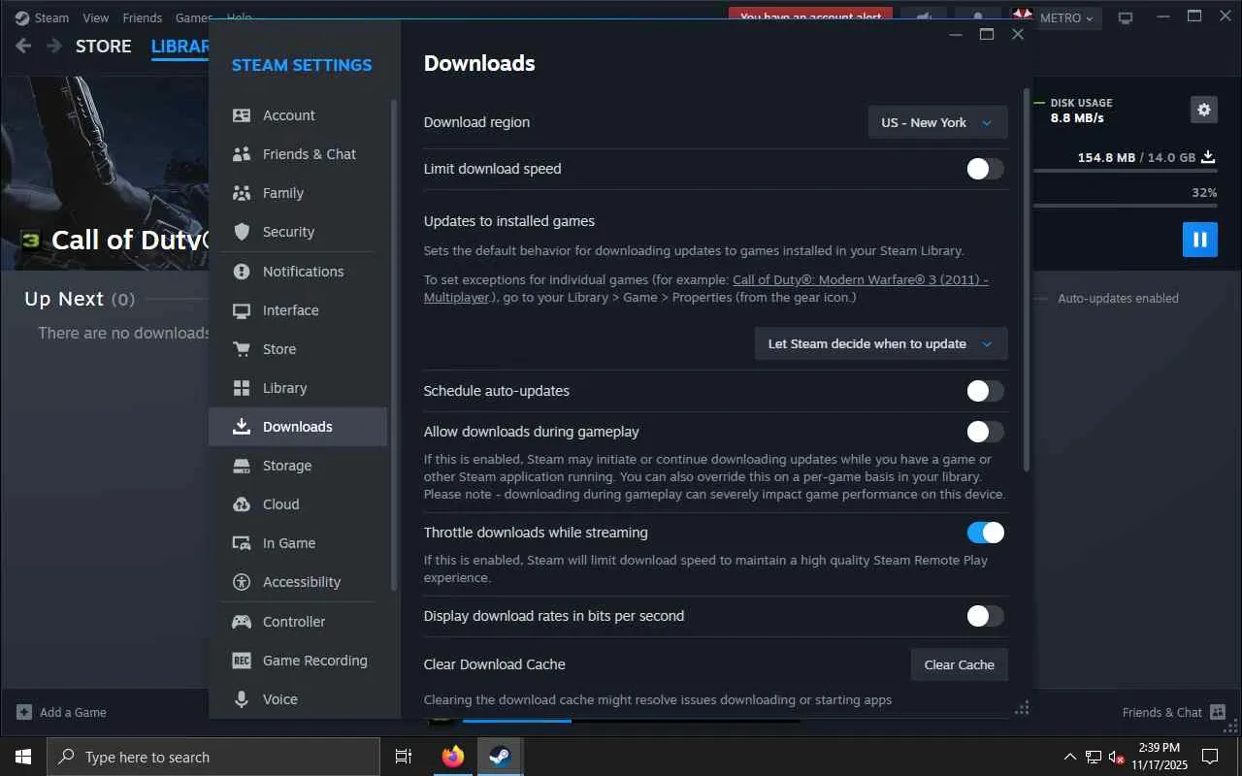The width and height of the screenshot is (1242, 776).
Task: Click the settings content vertical scrollbar
Action: 1027,281
